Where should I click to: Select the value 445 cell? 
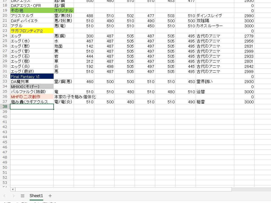186,66
